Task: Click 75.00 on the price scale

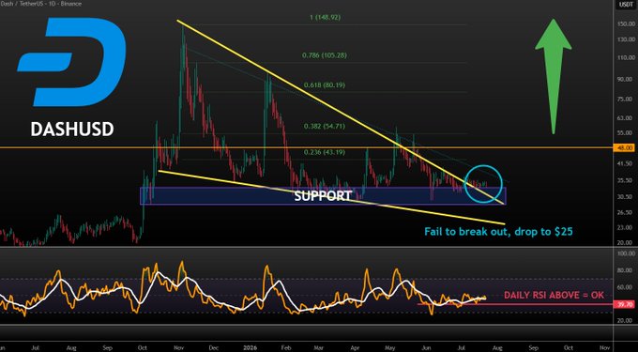Action: [x=626, y=99]
